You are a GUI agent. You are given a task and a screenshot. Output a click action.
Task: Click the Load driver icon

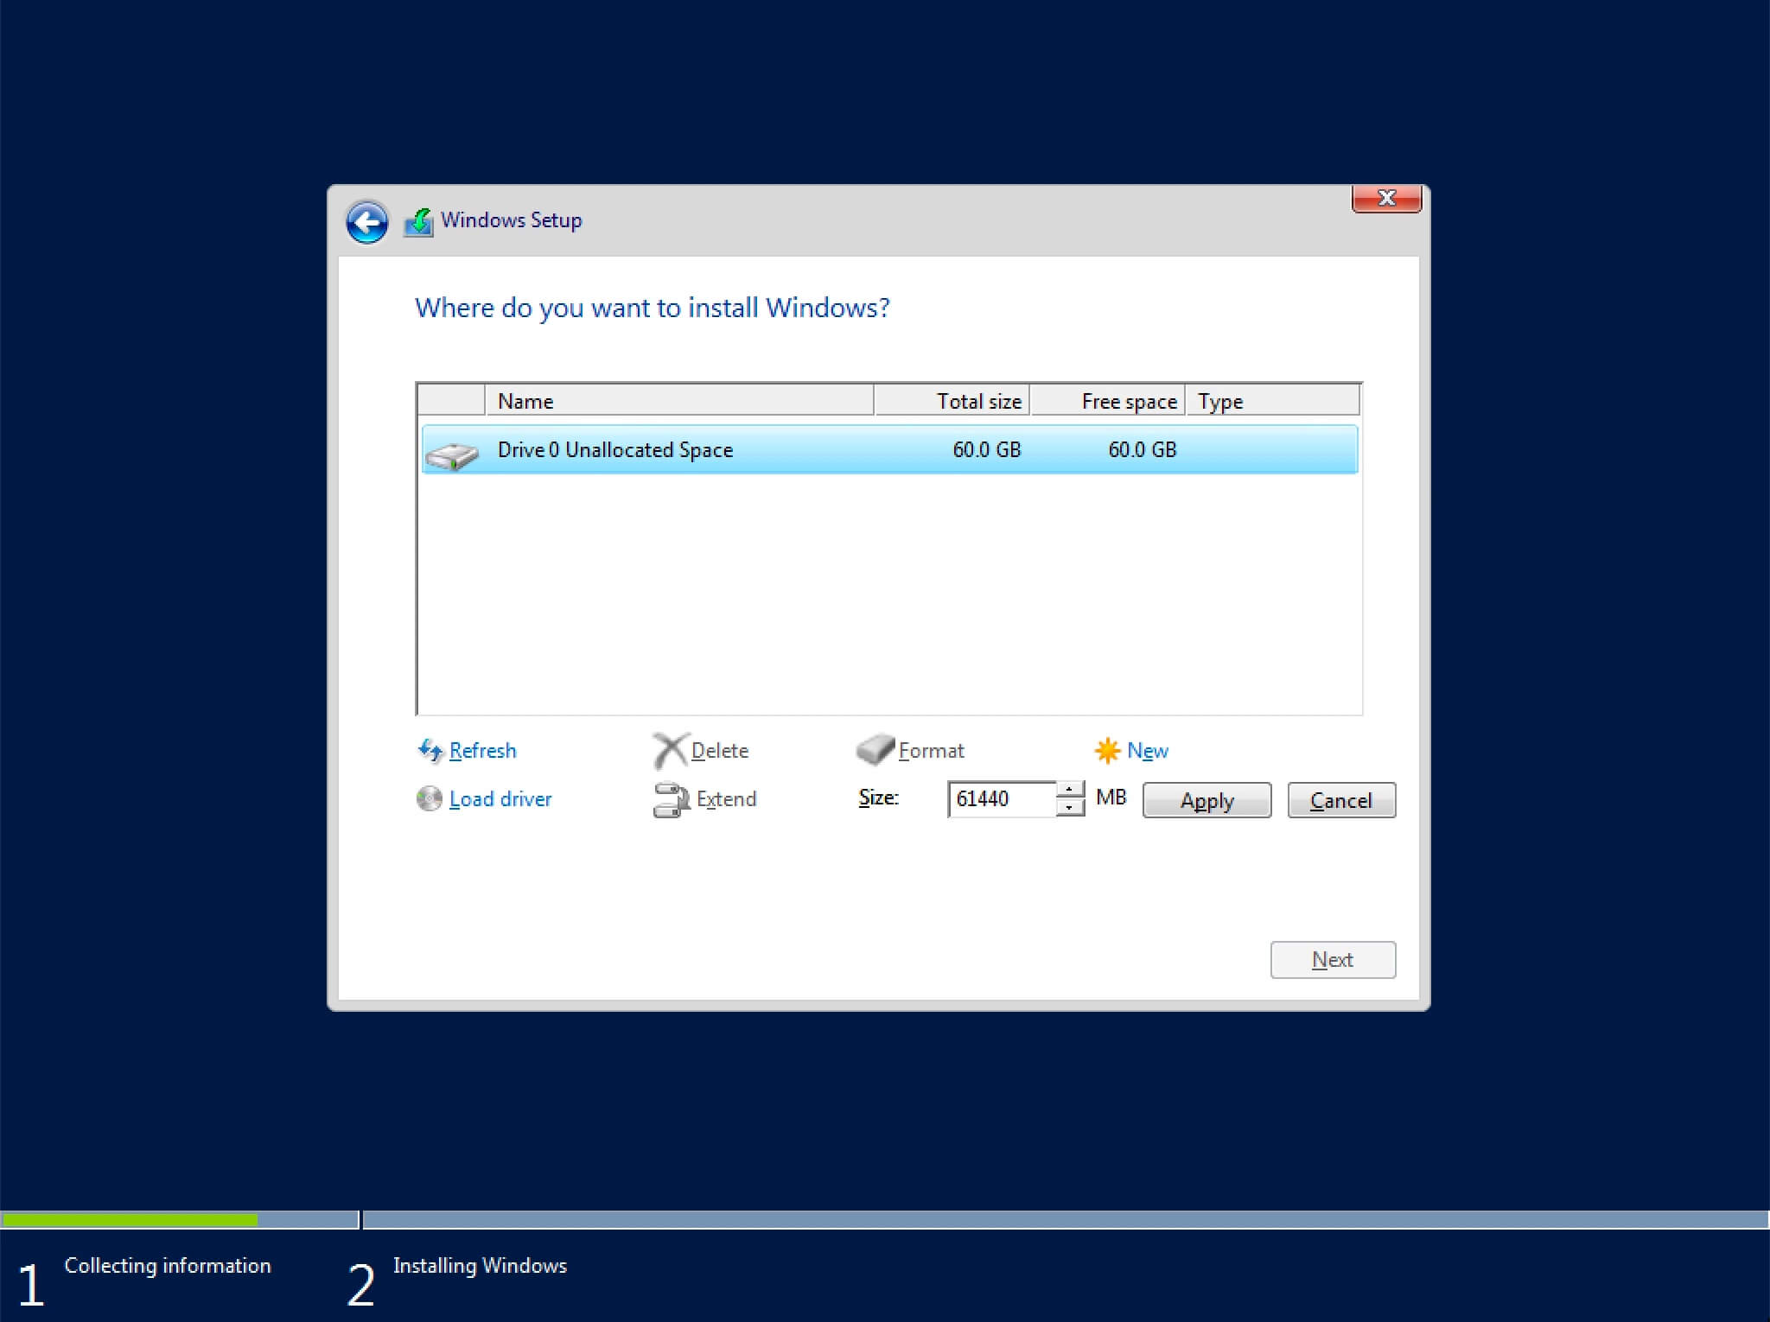430,798
